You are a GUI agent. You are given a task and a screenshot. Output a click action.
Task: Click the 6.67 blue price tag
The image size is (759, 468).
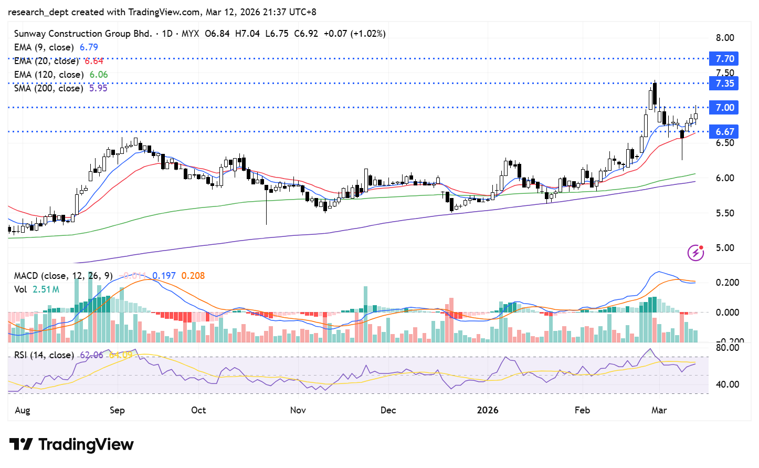[x=724, y=132]
